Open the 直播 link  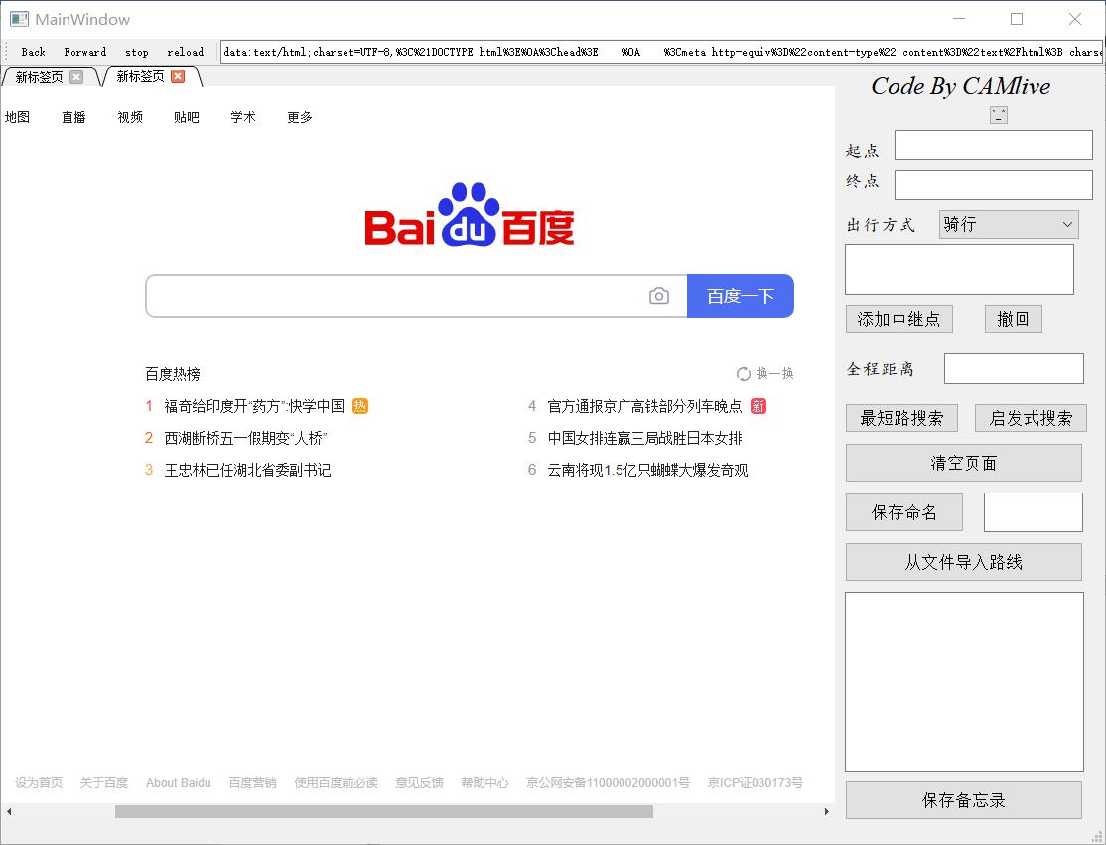(73, 117)
